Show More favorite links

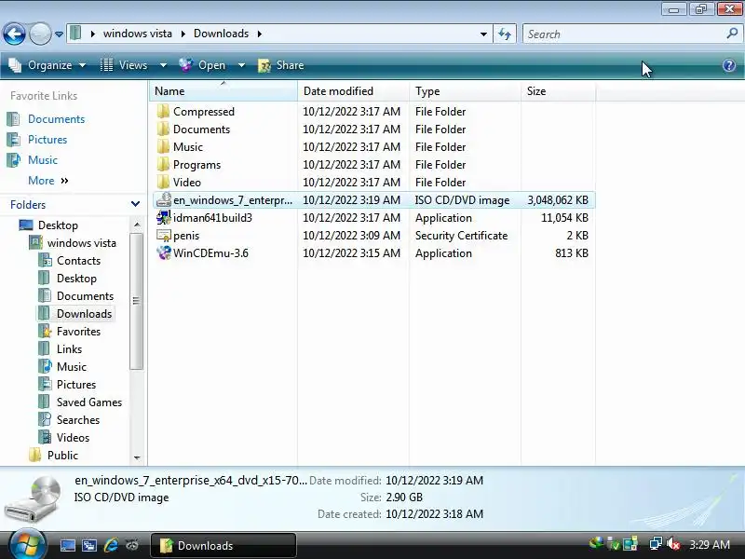(x=48, y=181)
